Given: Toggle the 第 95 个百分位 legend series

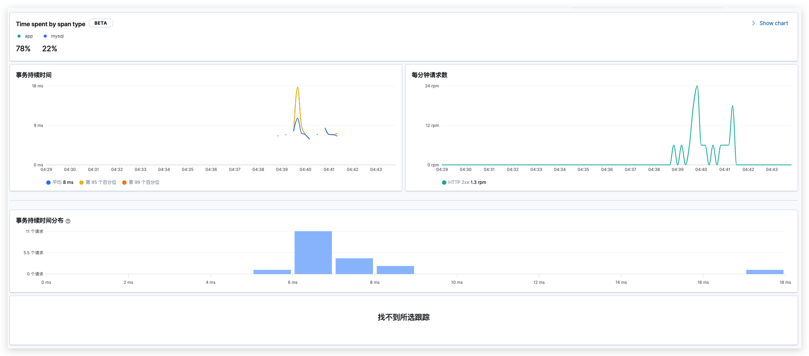Looking at the screenshot, I should click(98, 182).
